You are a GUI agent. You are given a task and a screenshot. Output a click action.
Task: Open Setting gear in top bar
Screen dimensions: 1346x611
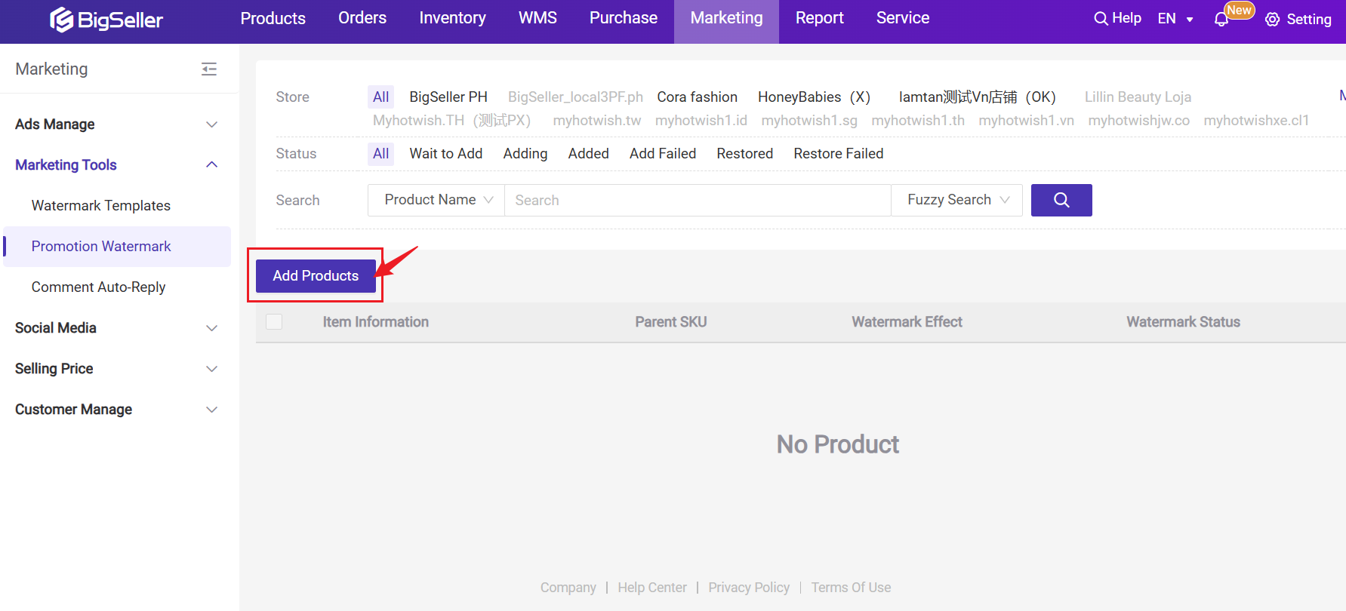coord(1298,20)
